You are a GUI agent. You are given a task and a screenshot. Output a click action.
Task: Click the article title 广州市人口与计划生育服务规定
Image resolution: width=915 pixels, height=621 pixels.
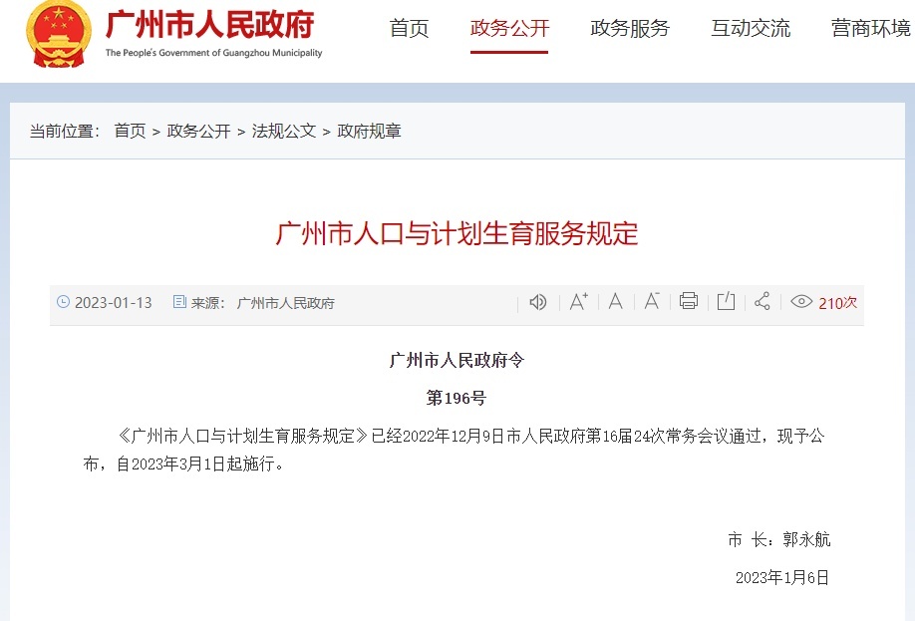tap(457, 234)
